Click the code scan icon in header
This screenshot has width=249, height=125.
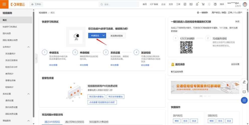tap(185, 4)
